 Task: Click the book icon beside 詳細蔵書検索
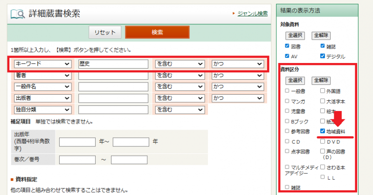coord(18,14)
